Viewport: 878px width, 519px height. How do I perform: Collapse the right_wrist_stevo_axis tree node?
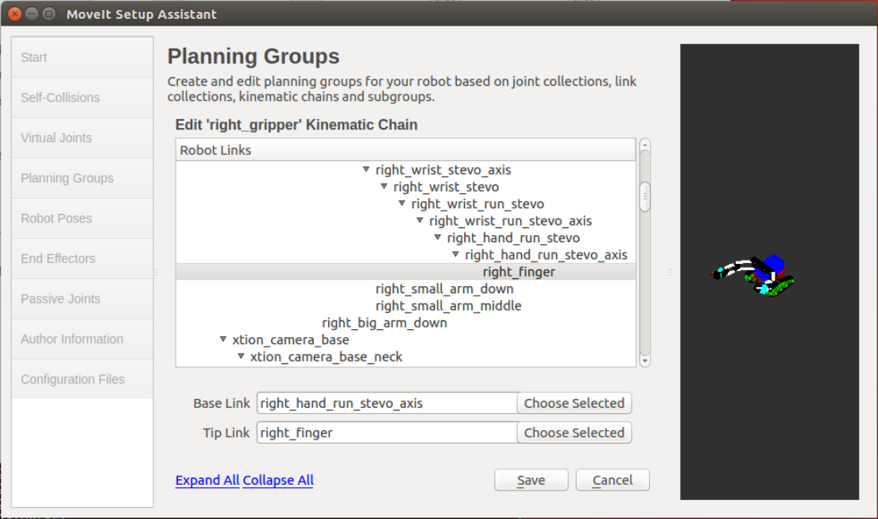click(366, 169)
